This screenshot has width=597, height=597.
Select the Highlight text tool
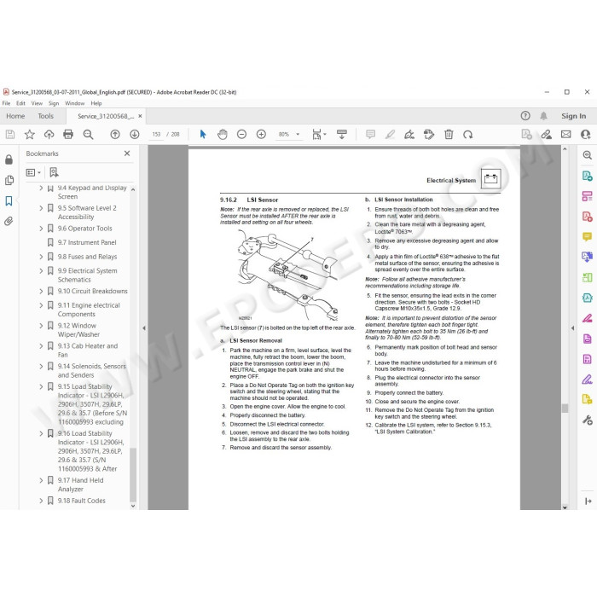click(x=390, y=135)
